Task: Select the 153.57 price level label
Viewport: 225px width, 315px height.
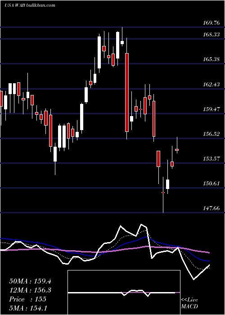Action: click(211, 159)
